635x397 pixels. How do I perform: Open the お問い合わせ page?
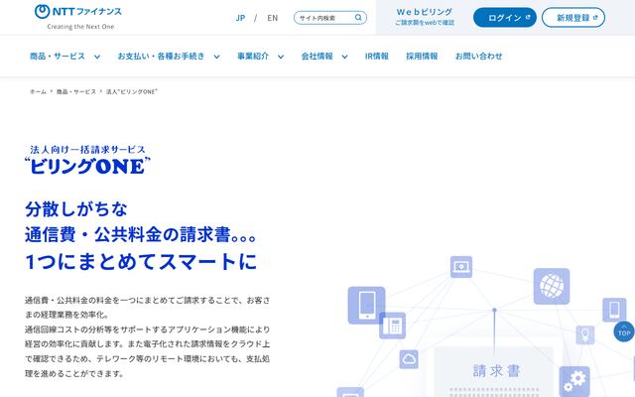point(478,57)
